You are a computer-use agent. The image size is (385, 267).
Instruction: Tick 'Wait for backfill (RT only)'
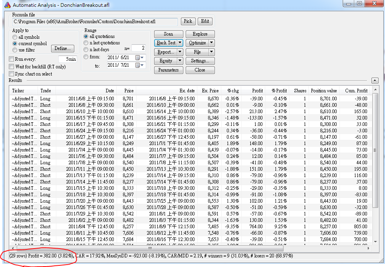click(11, 67)
